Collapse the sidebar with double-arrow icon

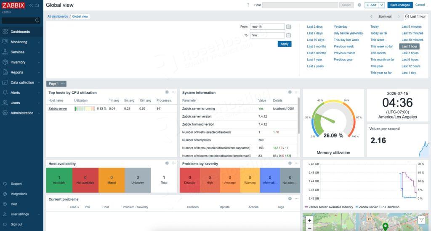pos(31,5)
